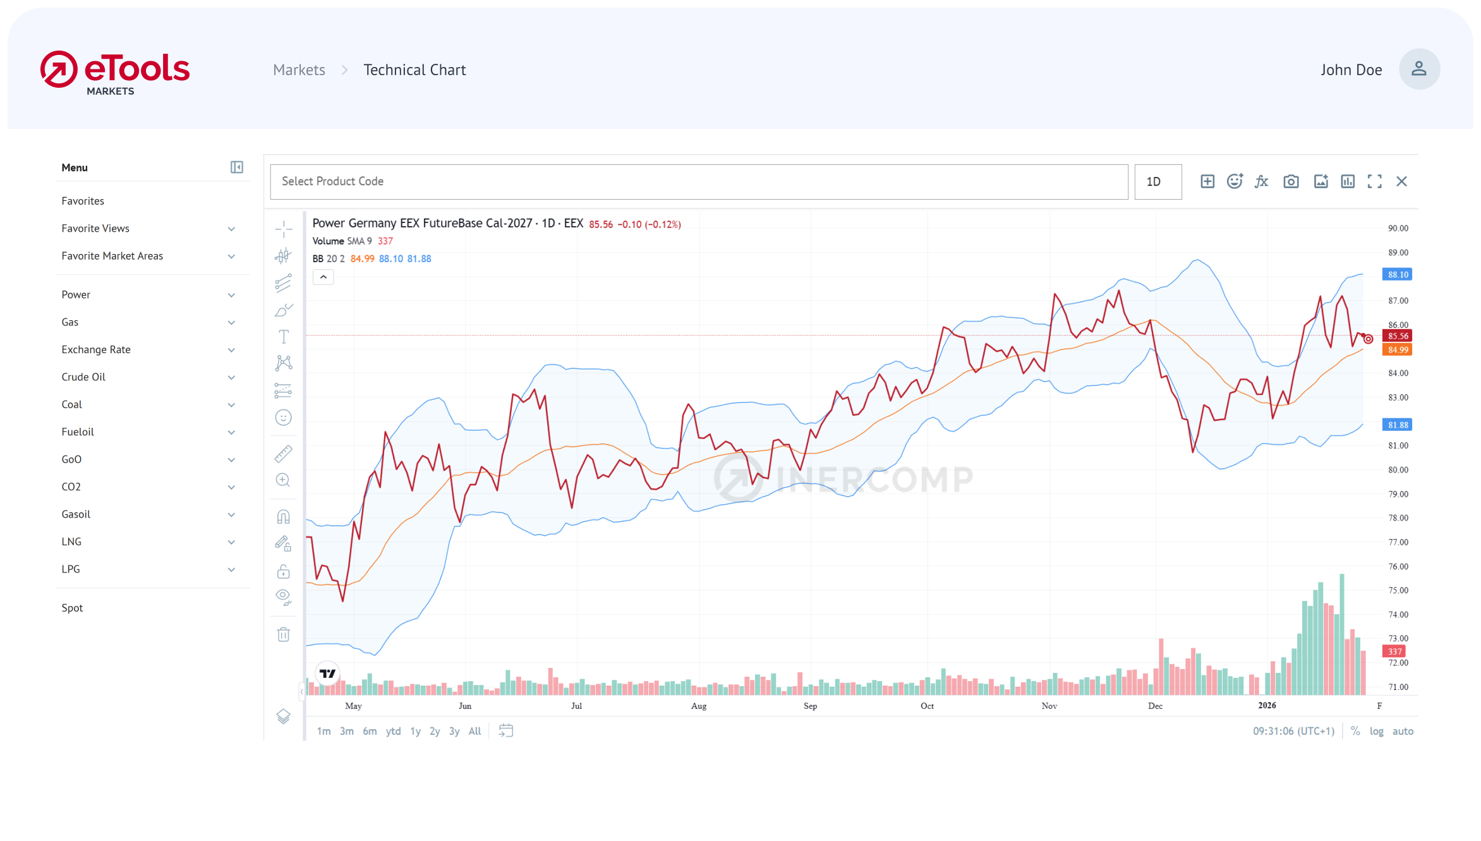Activate the magnet snapping tool
The height and width of the screenshot is (841, 1481).
click(x=284, y=516)
